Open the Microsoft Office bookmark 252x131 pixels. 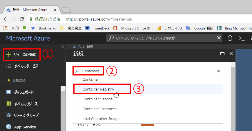click(x=133, y=28)
